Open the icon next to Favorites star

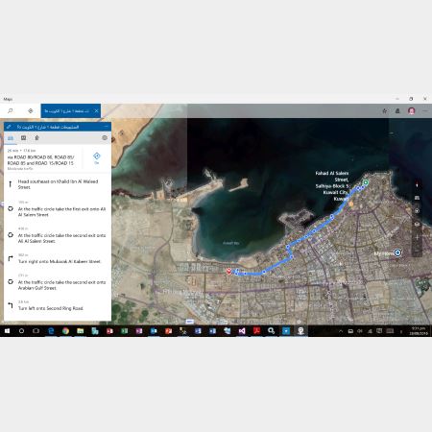[x=397, y=110]
